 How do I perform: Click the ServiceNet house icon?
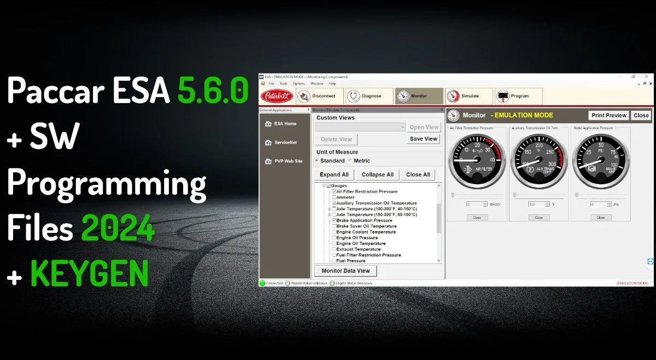(x=268, y=142)
